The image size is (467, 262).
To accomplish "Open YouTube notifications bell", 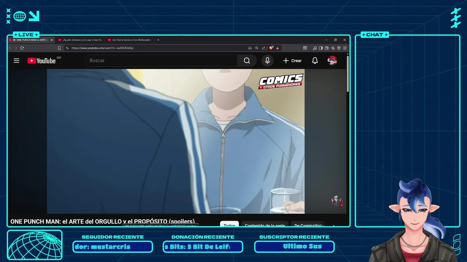I will coord(315,61).
